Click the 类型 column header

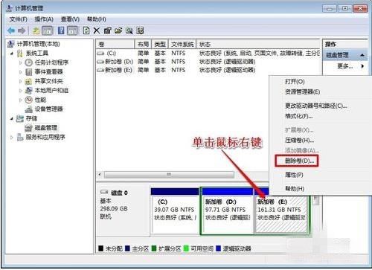tap(160, 45)
